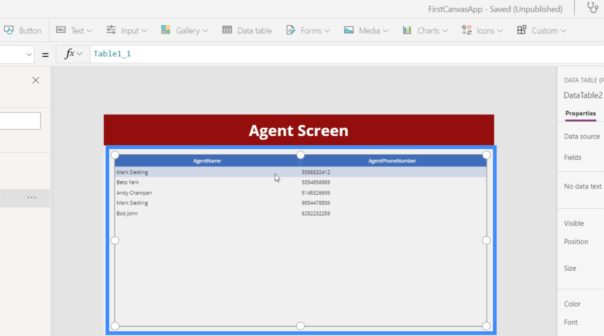Click the Gallery icon
The image size is (604, 336).
pyautogui.click(x=166, y=30)
